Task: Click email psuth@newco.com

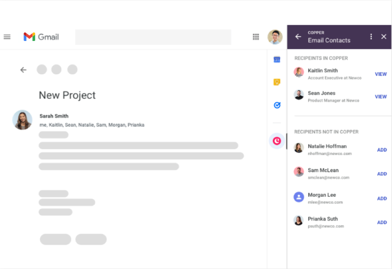Action: 326,226
